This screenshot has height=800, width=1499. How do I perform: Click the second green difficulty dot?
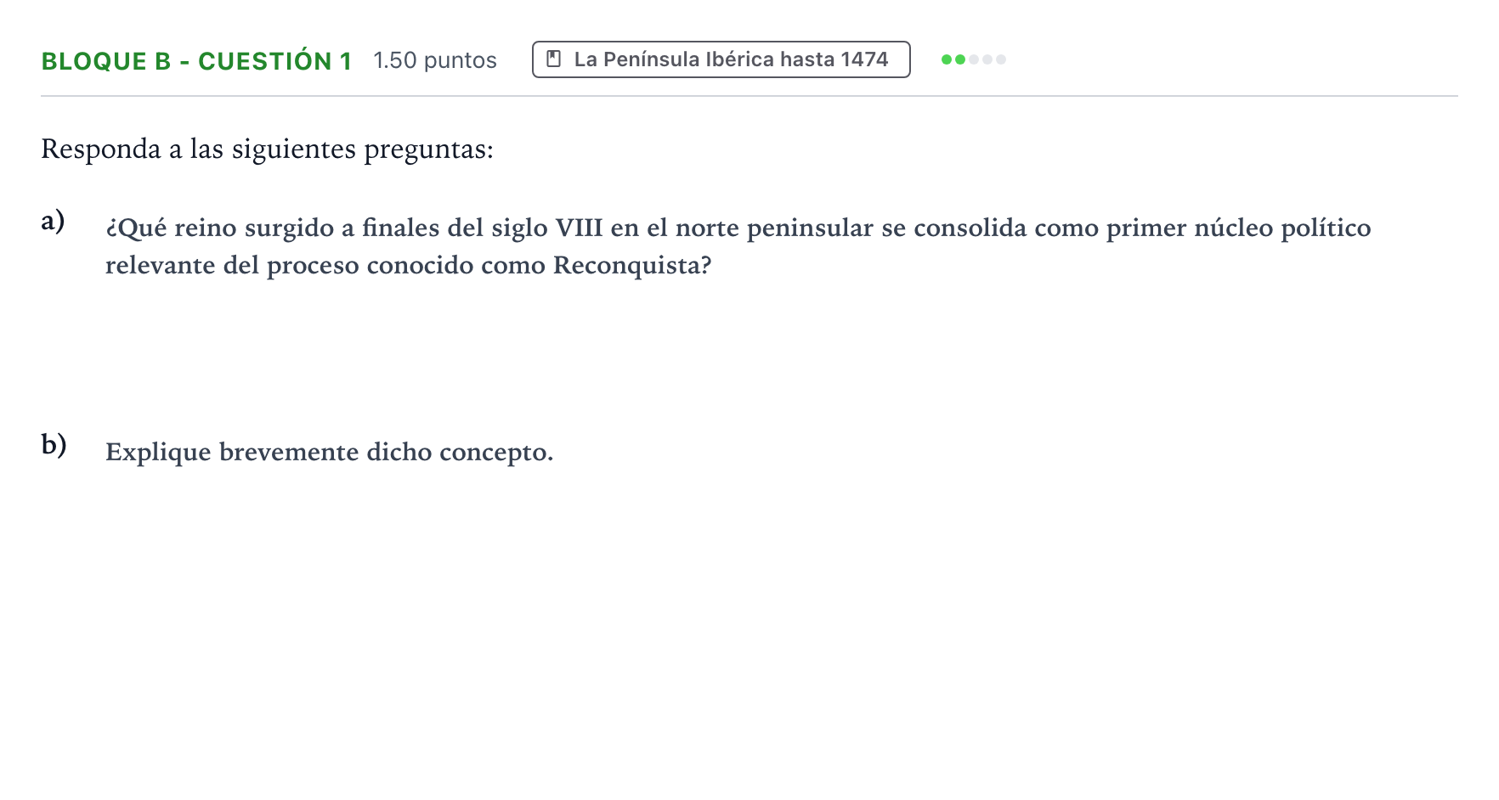(x=960, y=59)
